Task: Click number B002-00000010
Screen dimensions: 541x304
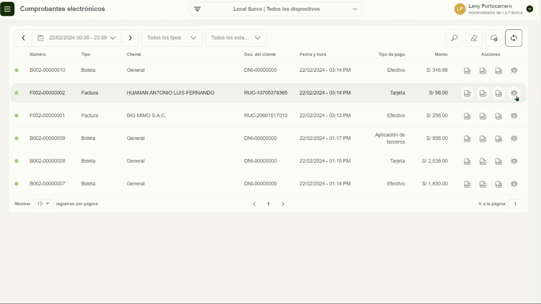Action: 47,70
